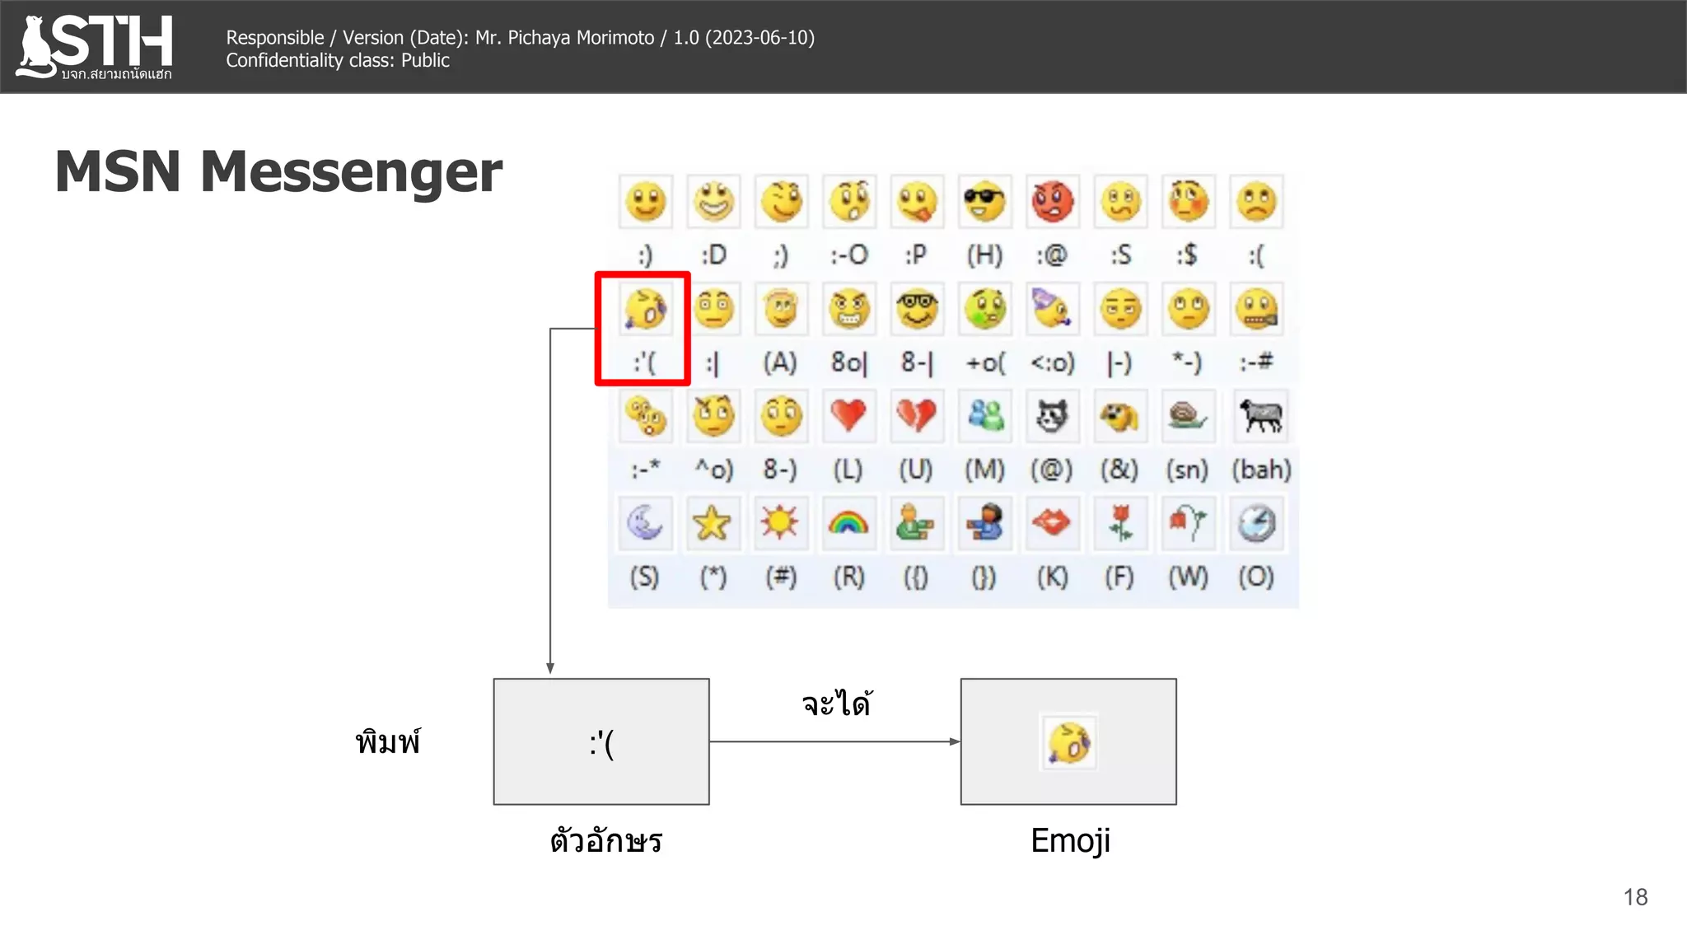
Task: Click the thinking *-) emoticon
Action: pos(1188,309)
